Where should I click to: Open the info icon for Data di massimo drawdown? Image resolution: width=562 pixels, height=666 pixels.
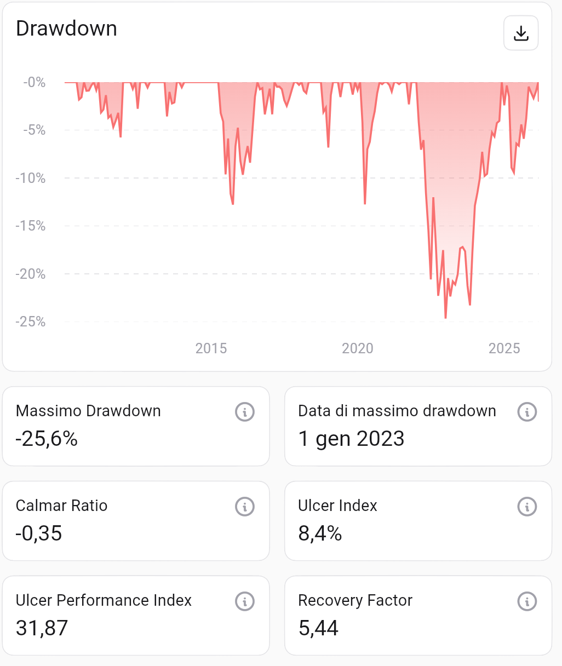pyautogui.click(x=526, y=412)
